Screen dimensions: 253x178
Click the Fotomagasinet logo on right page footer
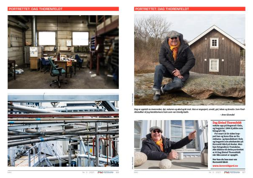232,172
